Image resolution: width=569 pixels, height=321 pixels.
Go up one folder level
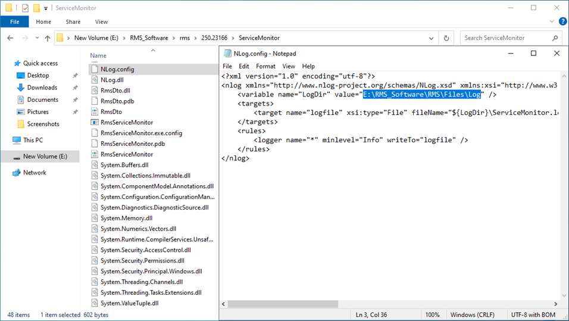point(48,38)
